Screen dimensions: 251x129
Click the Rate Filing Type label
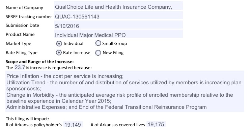tap(22, 53)
